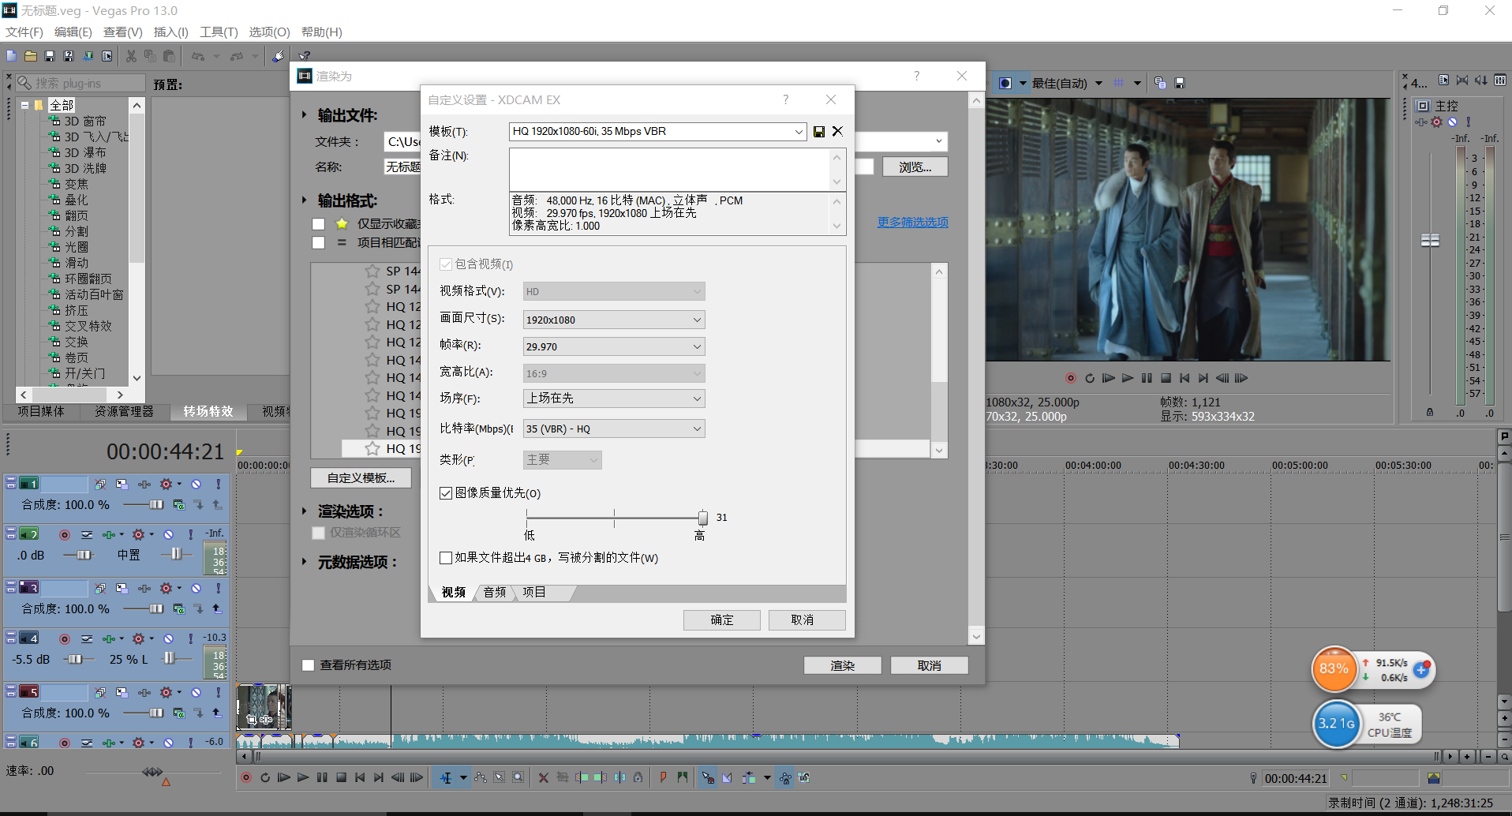1512x816 pixels.
Task: Expand the output file section triangle
Action: click(304, 115)
